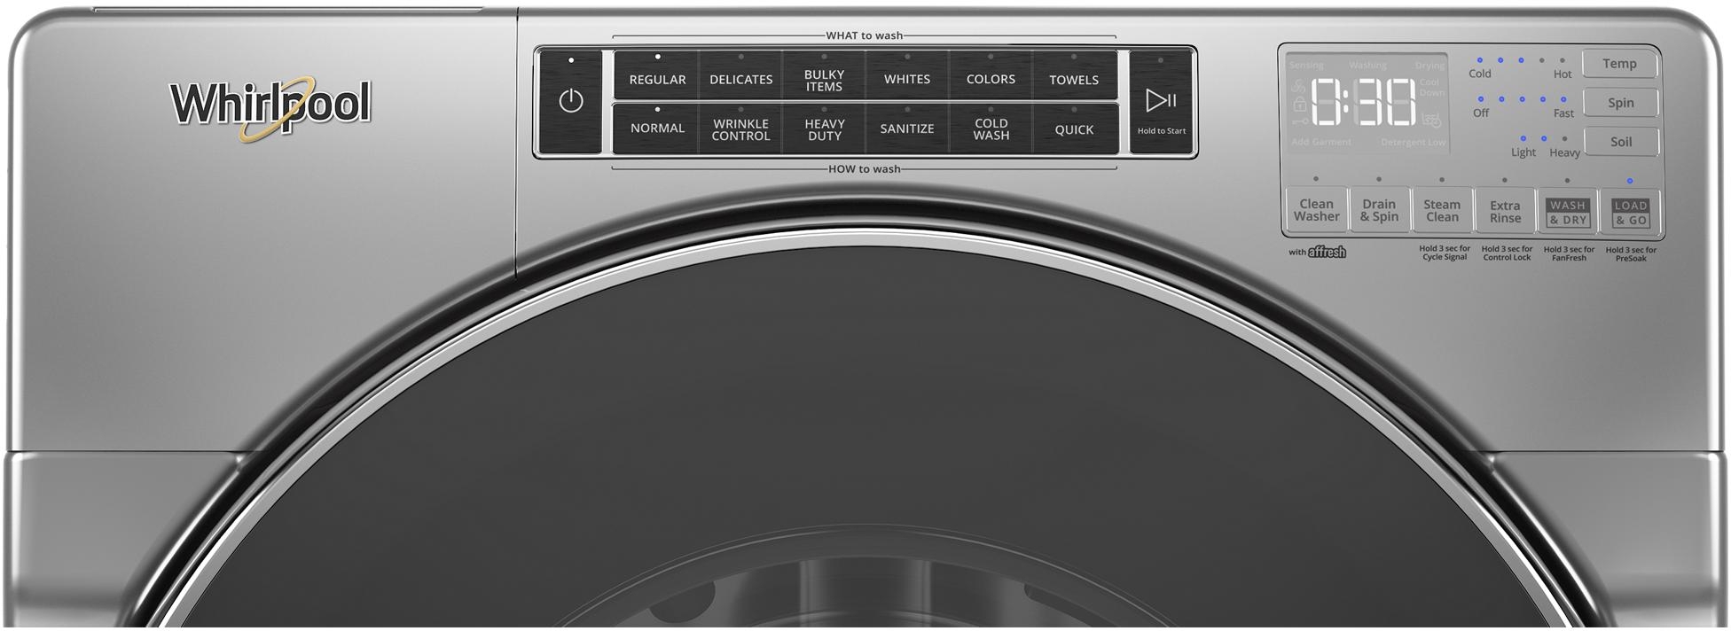Toggle the LOAD & GO option
The image size is (1731, 631).
(x=1630, y=213)
